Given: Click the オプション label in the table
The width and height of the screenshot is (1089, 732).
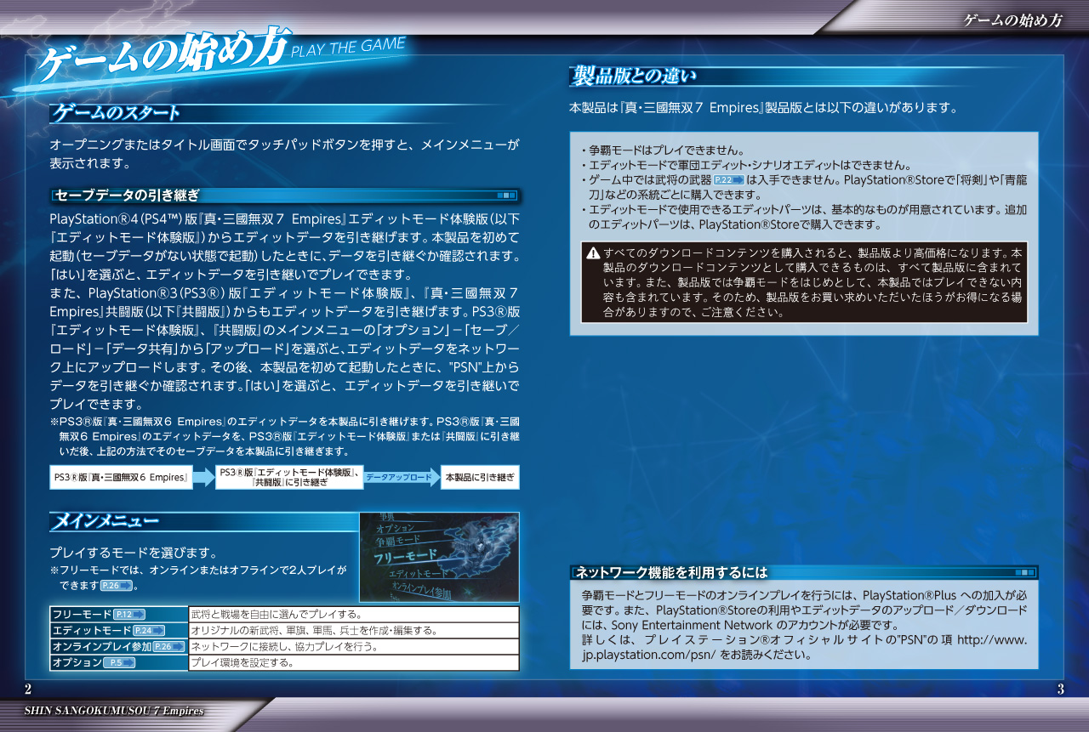Looking at the screenshot, I should 77,663.
